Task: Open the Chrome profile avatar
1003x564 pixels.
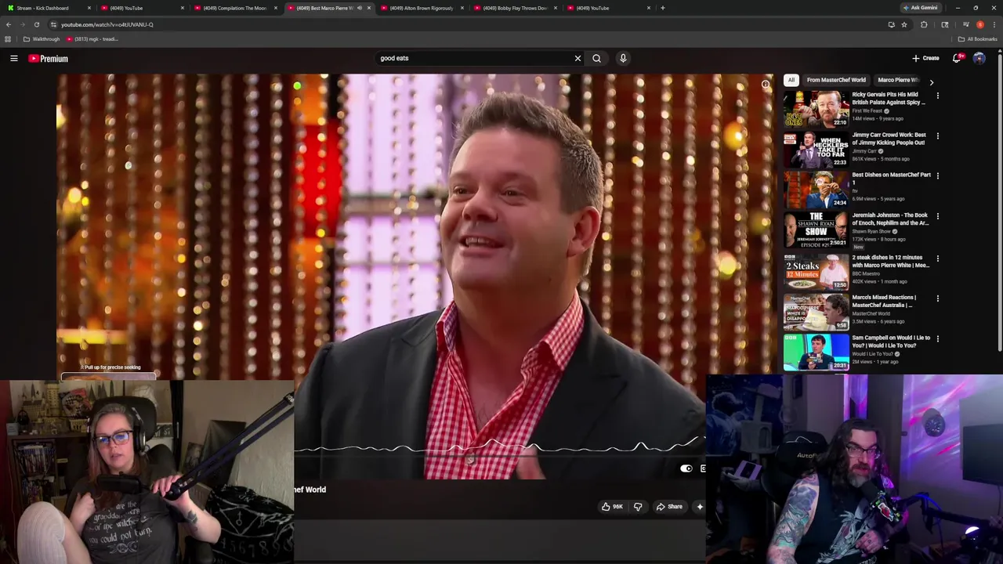Action: 979,24
